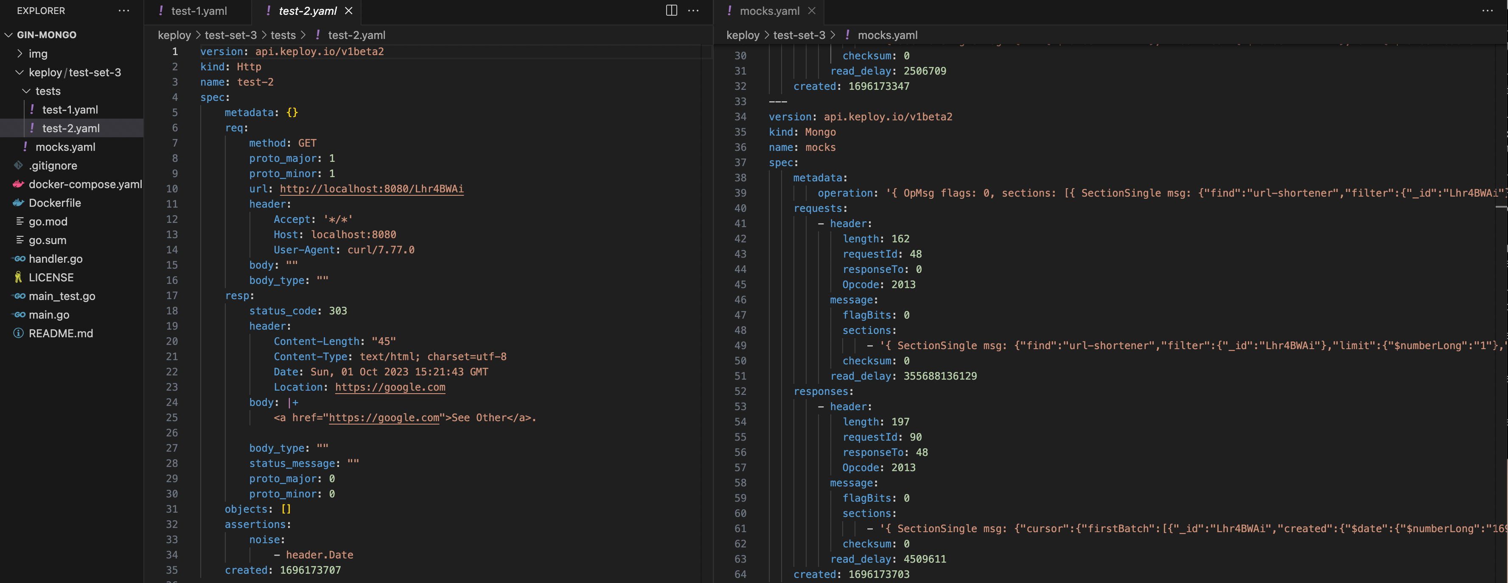Image resolution: width=1508 pixels, height=583 pixels.
Task: Click the read_delay value 355688136129
Action: click(x=940, y=376)
